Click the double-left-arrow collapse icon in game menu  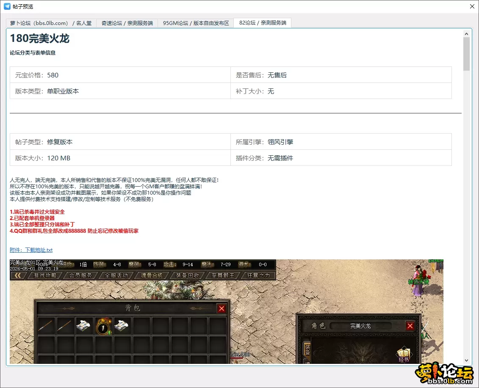[x=18, y=275]
